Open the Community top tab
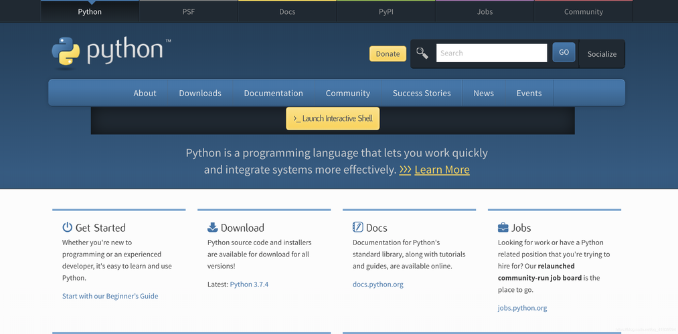The width and height of the screenshot is (678, 334). coord(584,11)
